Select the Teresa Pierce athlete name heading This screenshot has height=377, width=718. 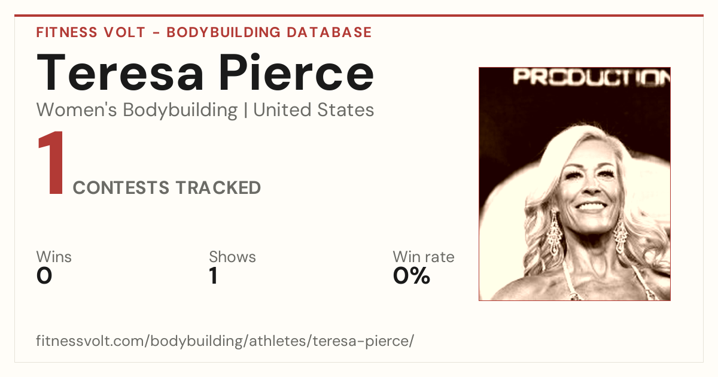pos(205,72)
